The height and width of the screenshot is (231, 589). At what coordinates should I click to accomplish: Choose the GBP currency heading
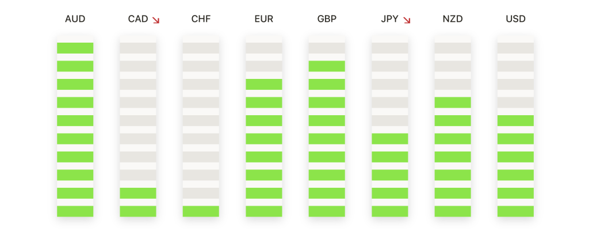point(327,19)
